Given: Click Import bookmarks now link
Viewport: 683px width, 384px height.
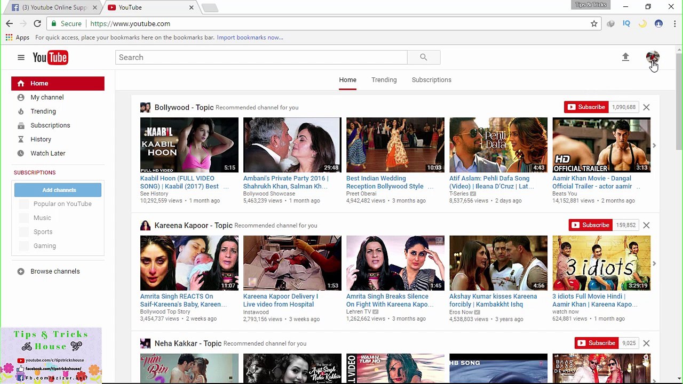Looking at the screenshot, I should click(250, 37).
